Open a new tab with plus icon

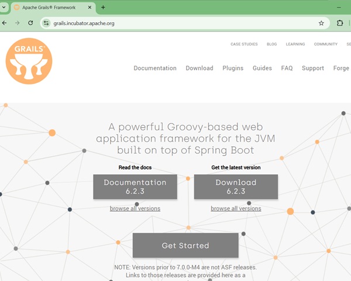[x=103, y=8]
